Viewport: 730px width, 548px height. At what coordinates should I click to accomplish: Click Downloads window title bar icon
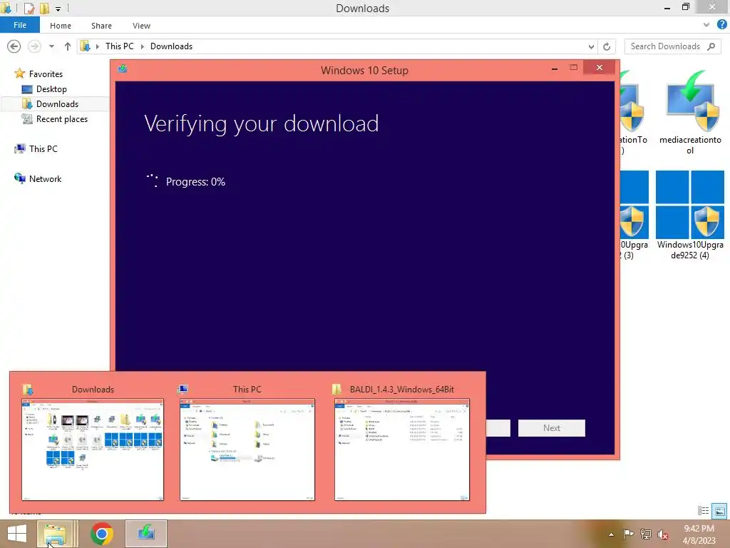[6, 8]
